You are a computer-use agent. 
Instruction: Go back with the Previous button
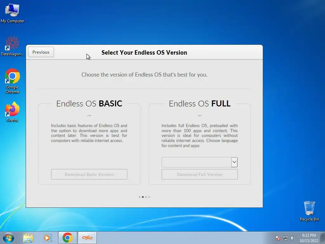(x=41, y=52)
